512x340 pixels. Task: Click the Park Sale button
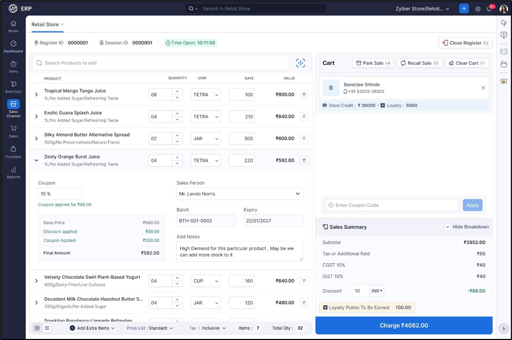(x=373, y=63)
